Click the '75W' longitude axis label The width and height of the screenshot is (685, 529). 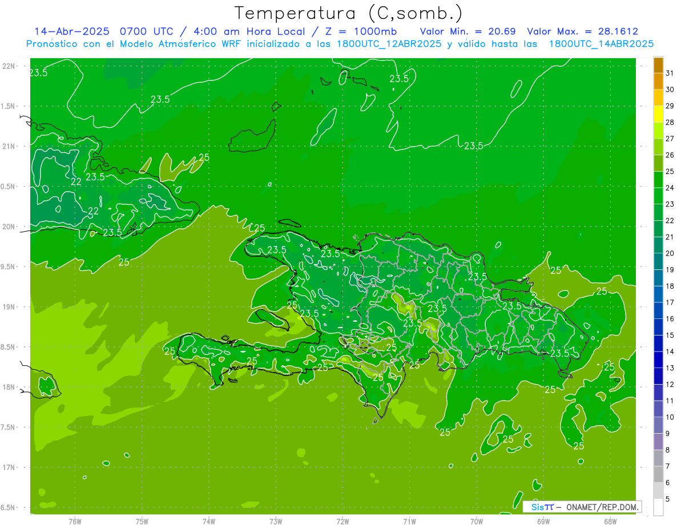(x=142, y=522)
